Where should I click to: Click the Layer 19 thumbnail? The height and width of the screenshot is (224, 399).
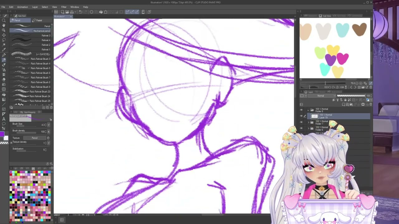[x=315, y=116]
